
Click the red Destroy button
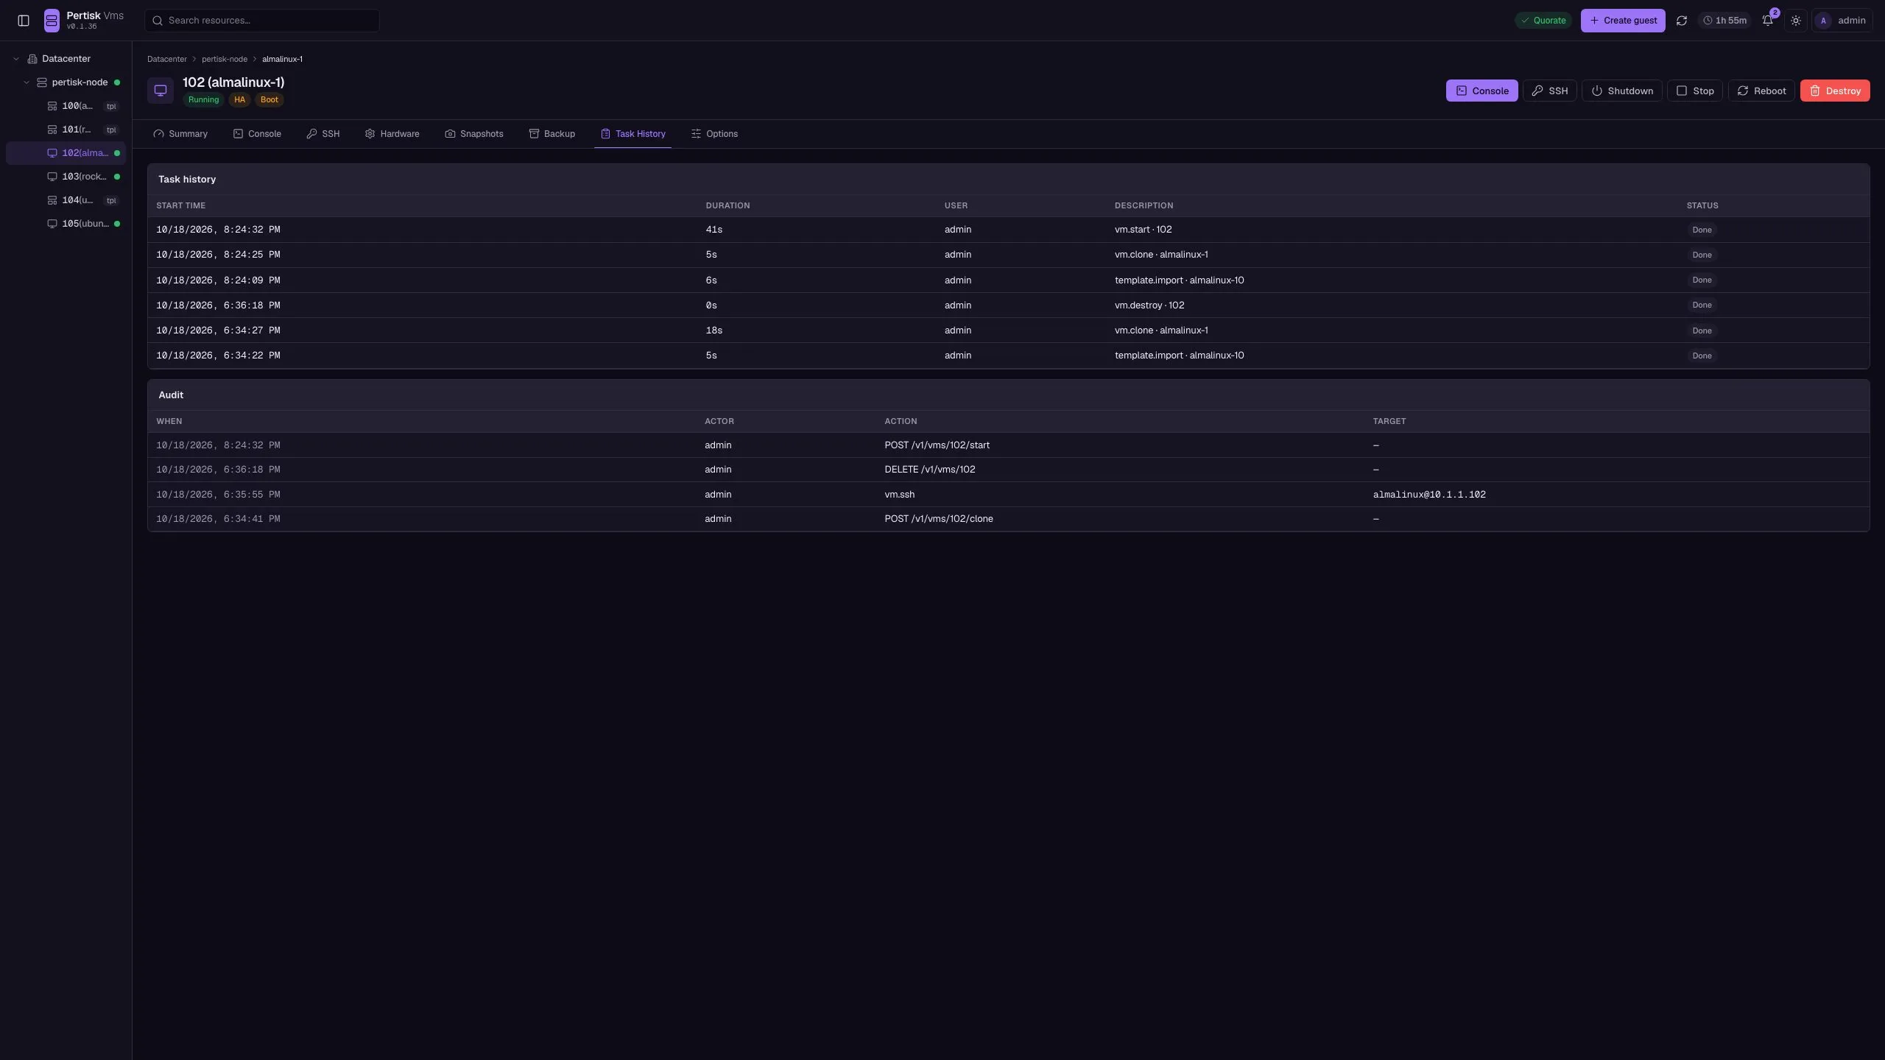(1835, 91)
